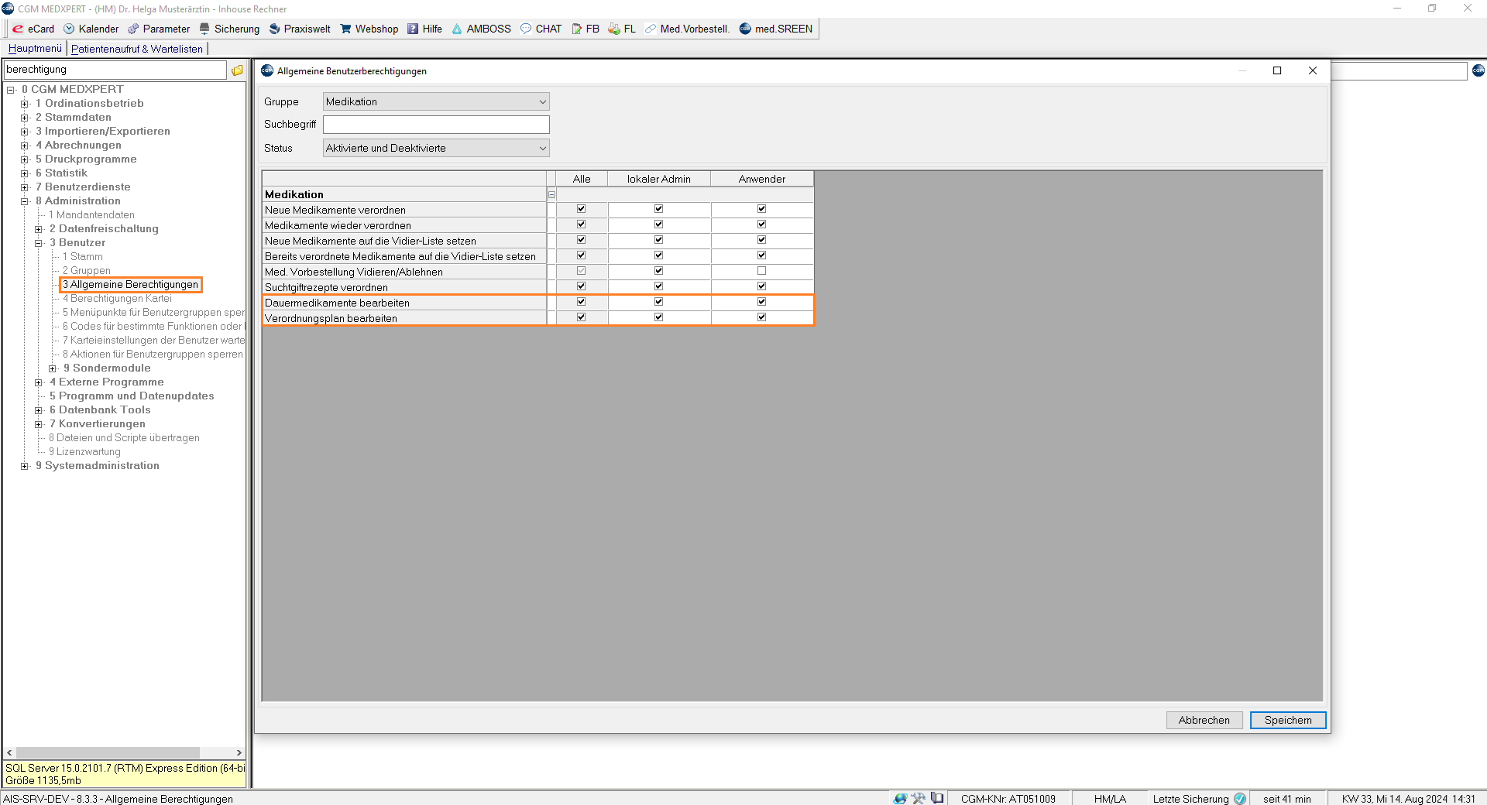Open the Status dropdown
1487x805 pixels.
(436, 148)
